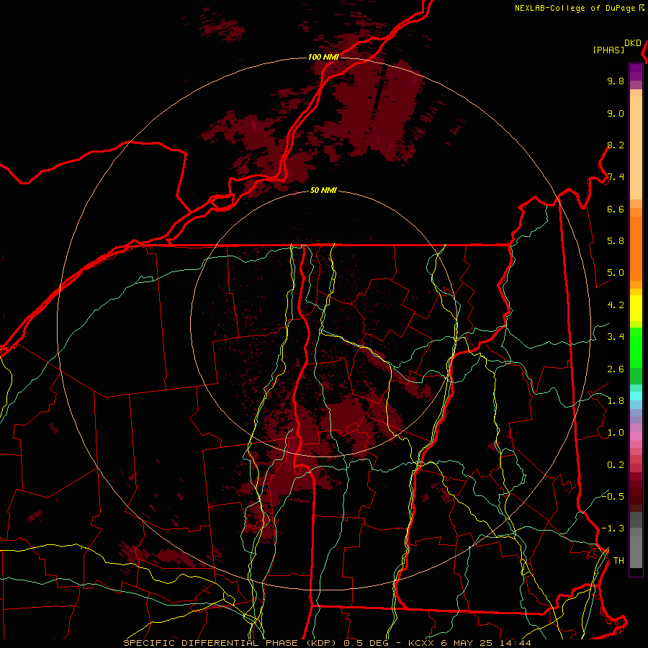Click the -0.5 scale value
Viewport: 648px width, 648px height.
click(613, 497)
